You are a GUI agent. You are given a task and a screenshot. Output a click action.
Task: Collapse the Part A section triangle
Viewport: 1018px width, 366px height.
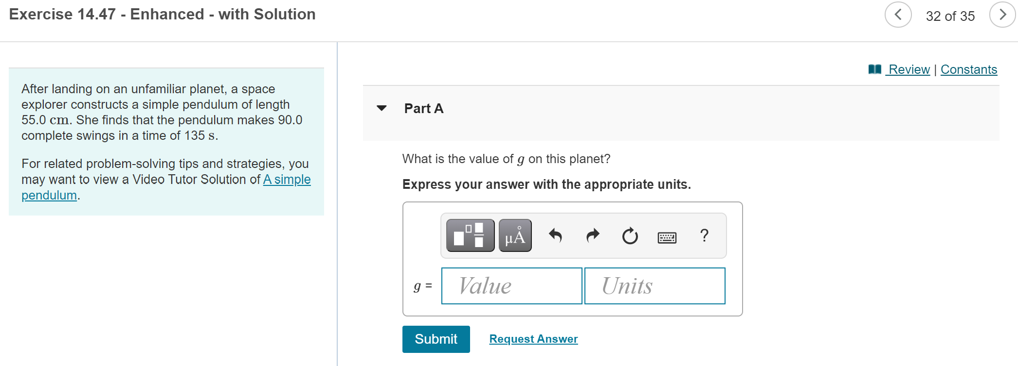[382, 108]
